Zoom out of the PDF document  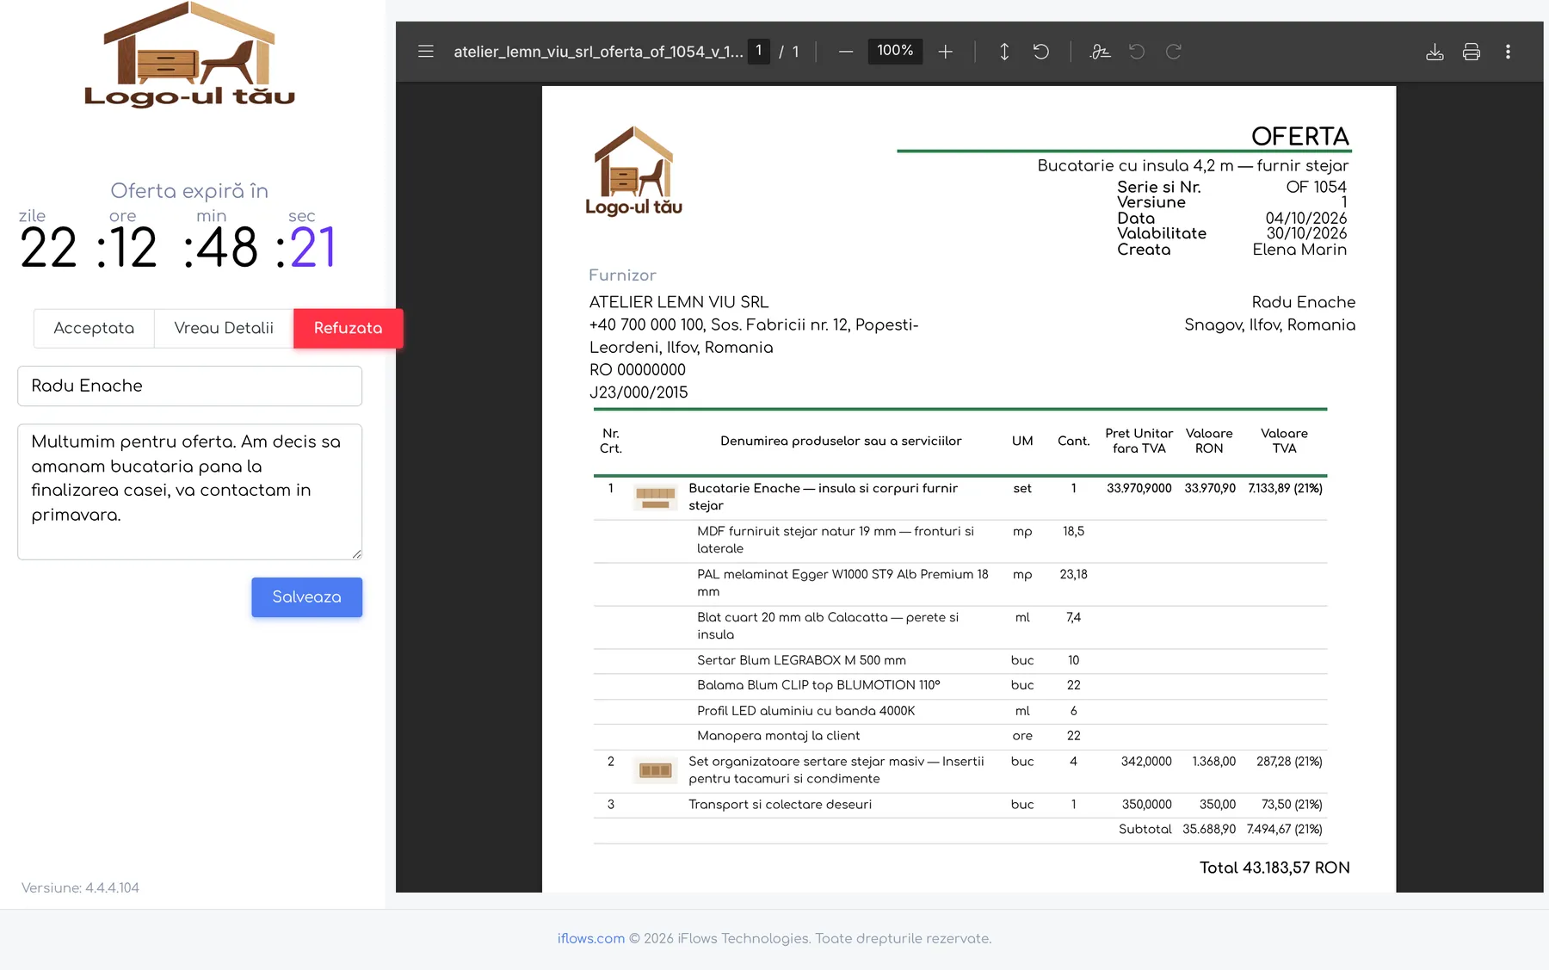[846, 52]
